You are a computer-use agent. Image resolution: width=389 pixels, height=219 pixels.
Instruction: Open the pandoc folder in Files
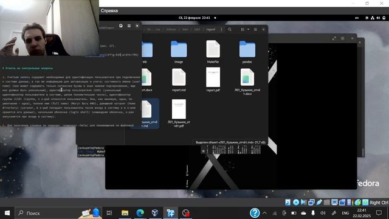pyautogui.click(x=247, y=49)
